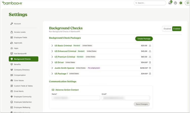Click the Compensation money icon
This screenshot has width=190, height=113.
pyautogui.click(x=12, y=75)
